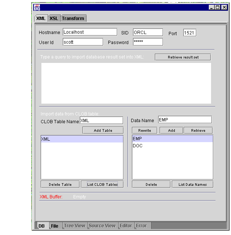Click the SQL query text area
This screenshot has height=235, width=231.
[x=126, y=83]
